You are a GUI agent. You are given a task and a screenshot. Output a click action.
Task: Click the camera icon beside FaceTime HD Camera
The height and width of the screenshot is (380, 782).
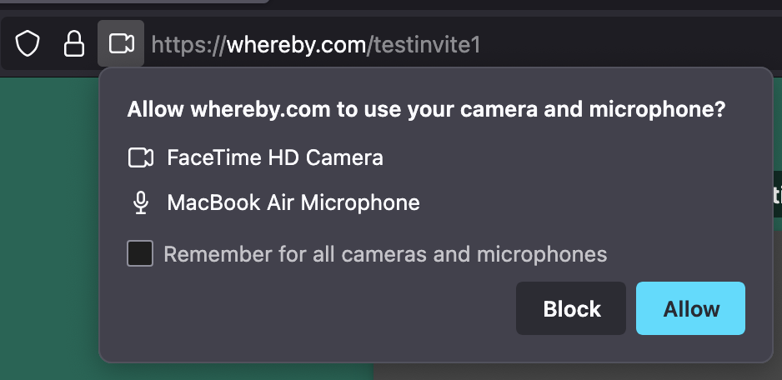[x=141, y=157]
